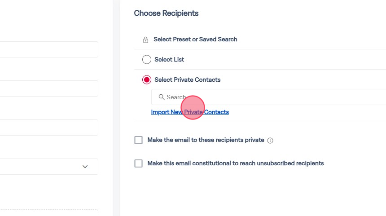386x216 pixels.
Task: Click the 'Make the email to these recipients private' label
Action: tap(206, 140)
